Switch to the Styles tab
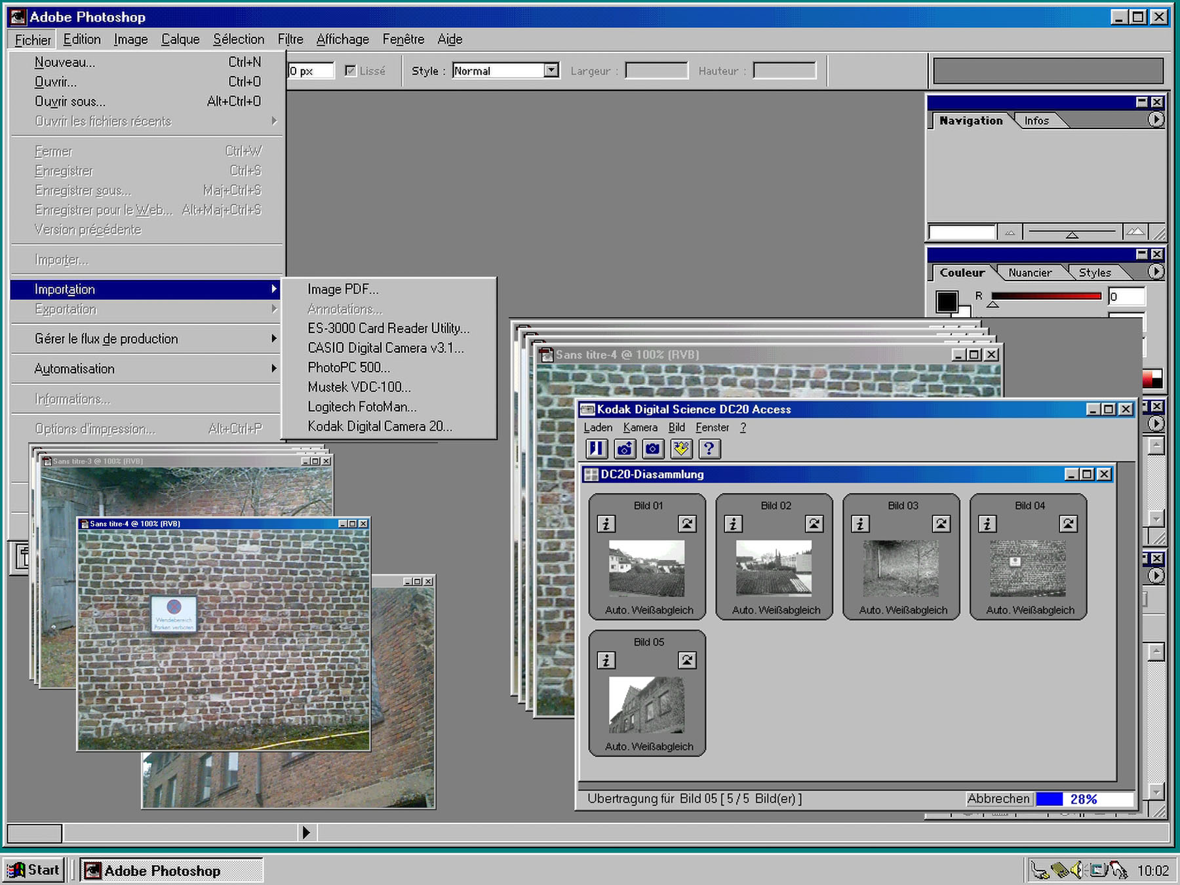The width and height of the screenshot is (1180, 885). tap(1095, 273)
